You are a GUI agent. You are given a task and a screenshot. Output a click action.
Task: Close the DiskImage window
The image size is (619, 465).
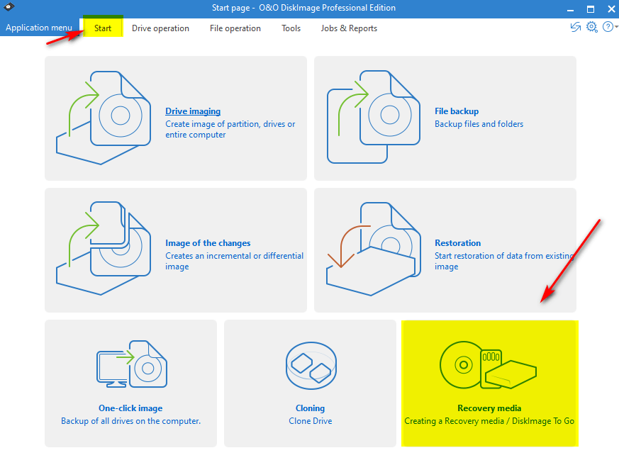coord(611,9)
